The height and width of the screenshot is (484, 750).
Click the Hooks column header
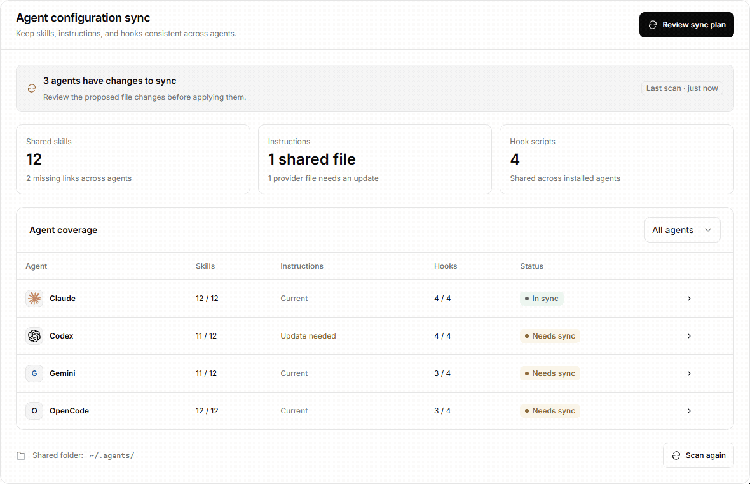[x=446, y=266]
